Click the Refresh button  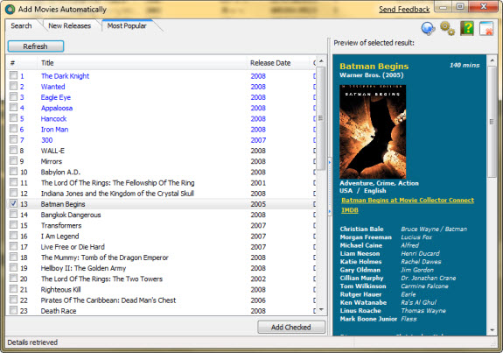(36, 46)
